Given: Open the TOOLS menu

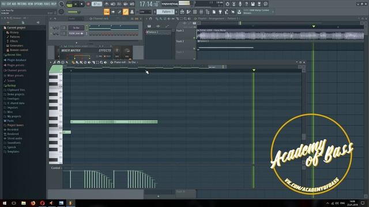Looking at the screenshot, I should pyautogui.click(x=47, y=4).
